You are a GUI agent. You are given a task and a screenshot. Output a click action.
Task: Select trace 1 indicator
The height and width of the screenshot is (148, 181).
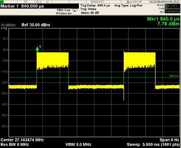(x=166, y=6)
